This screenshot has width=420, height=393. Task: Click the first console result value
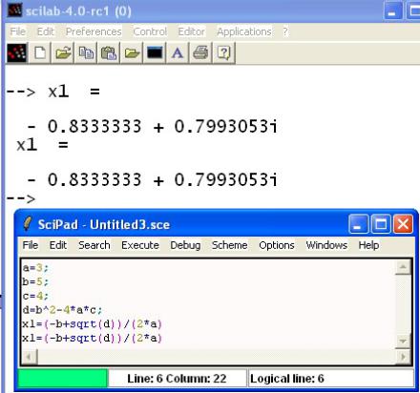153,126
